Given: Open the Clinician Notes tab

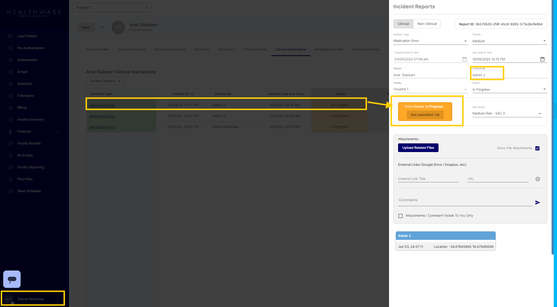Looking at the screenshot, I should pyautogui.click(x=255, y=49).
